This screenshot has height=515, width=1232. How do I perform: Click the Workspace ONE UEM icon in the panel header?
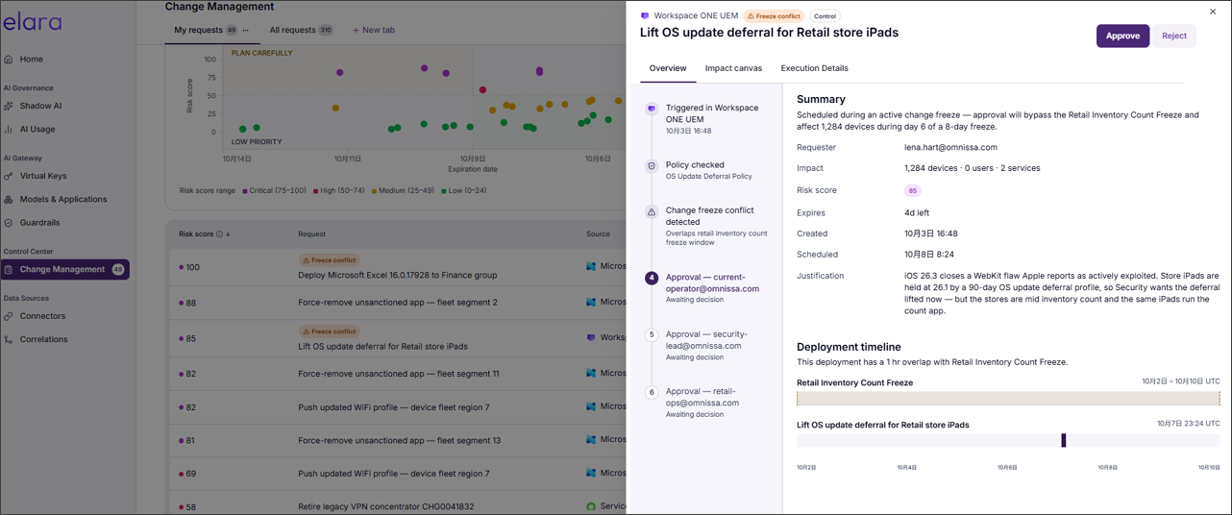(x=645, y=16)
